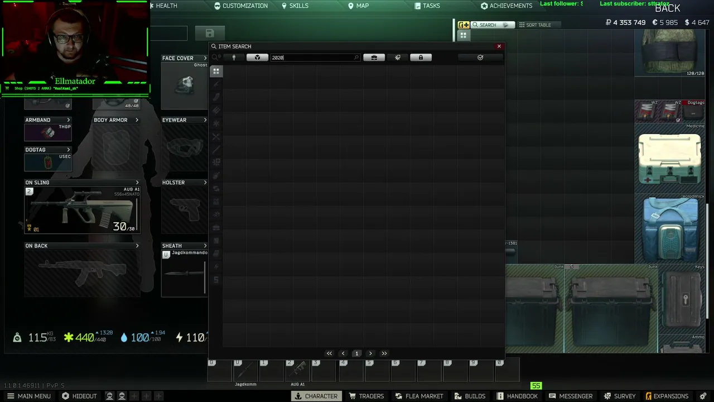
Task: Click the empty On Back weapon slot
Action: 82,273
